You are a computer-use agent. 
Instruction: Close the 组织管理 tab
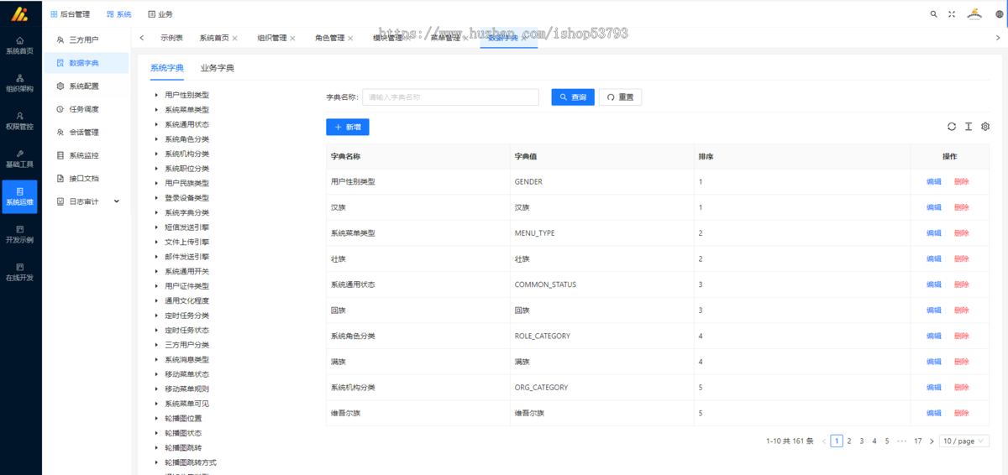(292, 39)
